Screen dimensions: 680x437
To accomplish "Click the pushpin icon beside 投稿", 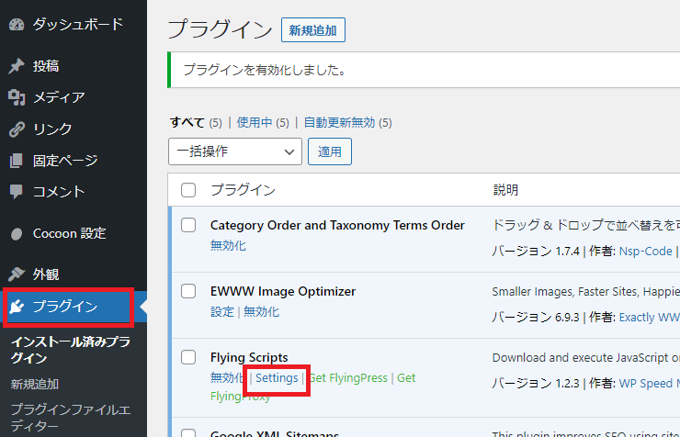I will click(x=17, y=66).
